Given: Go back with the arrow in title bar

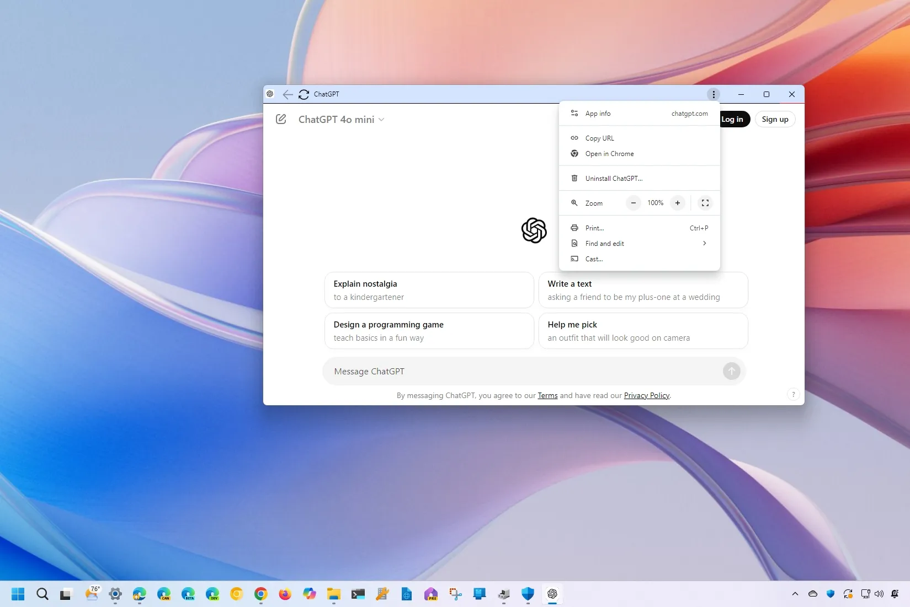Looking at the screenshot, I should pos(288,94).
